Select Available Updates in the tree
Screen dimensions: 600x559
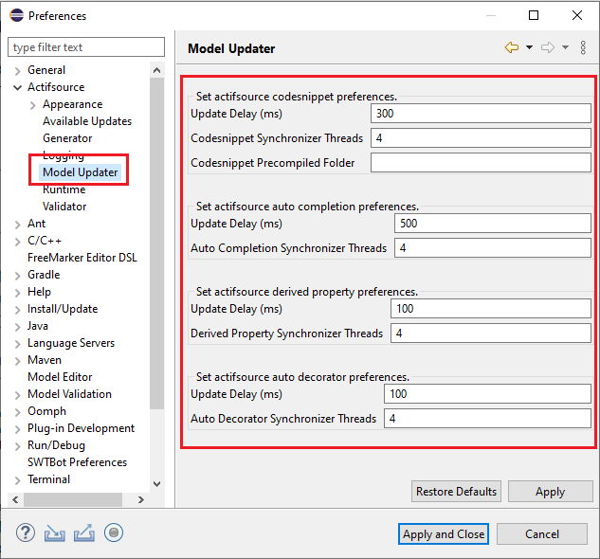coord(87,121)
